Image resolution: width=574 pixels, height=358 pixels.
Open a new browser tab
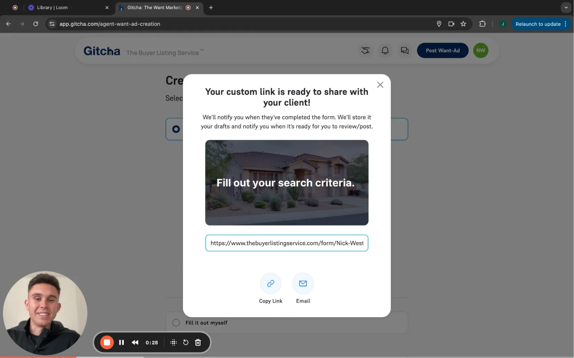[211, 8]
